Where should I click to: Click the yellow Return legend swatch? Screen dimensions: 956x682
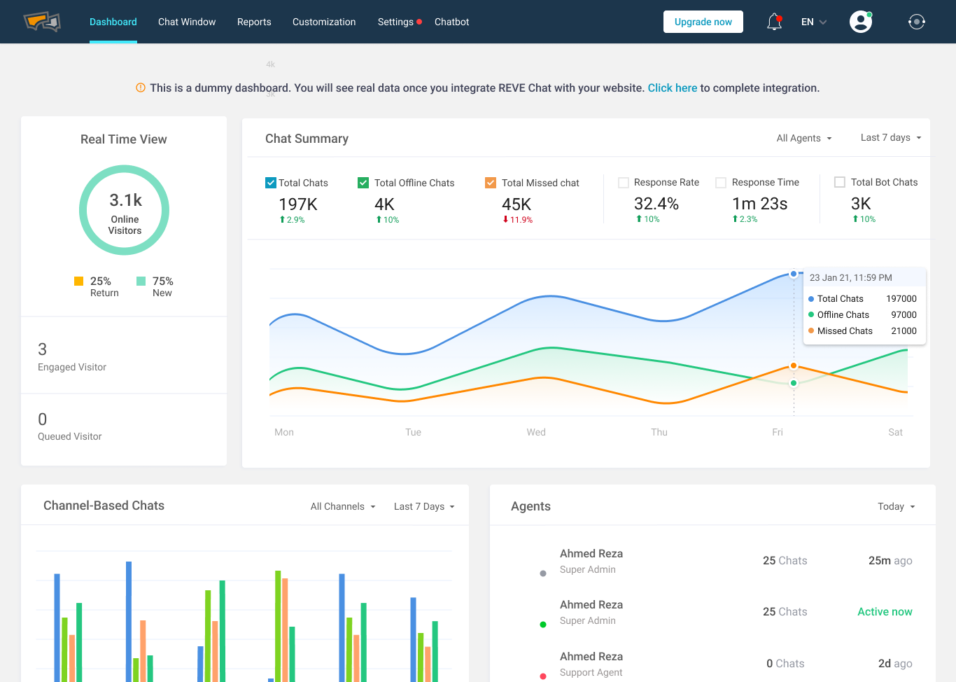[x=79, y=281]
